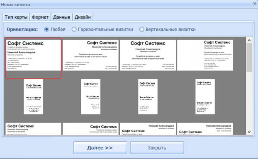Screen dimensions: 258x159
Task: Pick third-row template with top-left Софт Системс
Action: [33, 129]
